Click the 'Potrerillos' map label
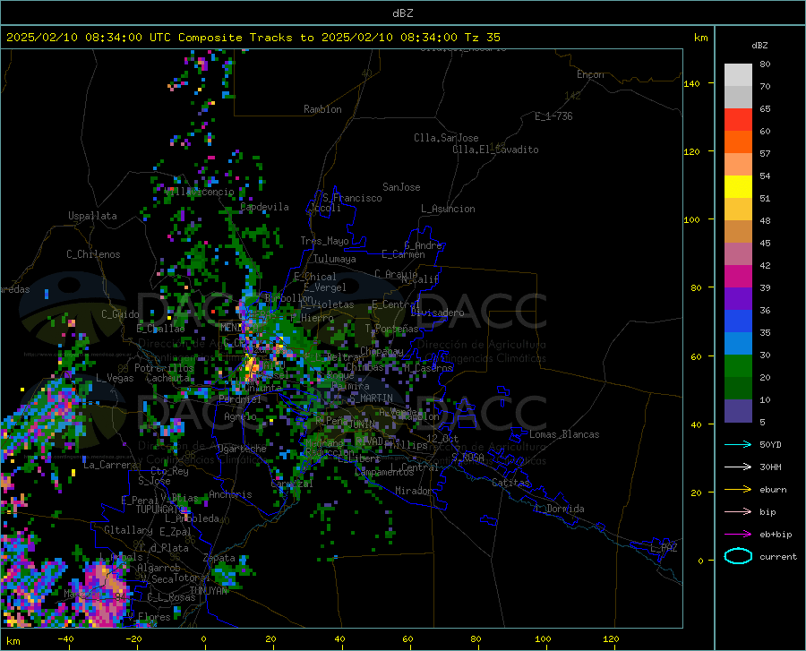The width and height of the screenshot is (806, 651). click(x=164, y=368)
